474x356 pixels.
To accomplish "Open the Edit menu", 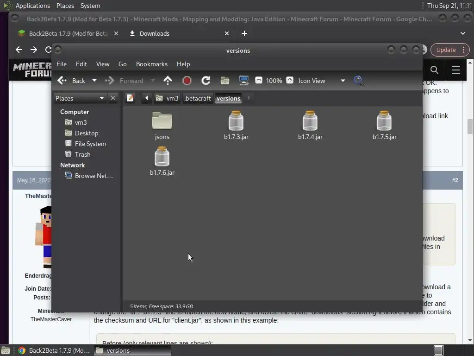I will point(81,64).
